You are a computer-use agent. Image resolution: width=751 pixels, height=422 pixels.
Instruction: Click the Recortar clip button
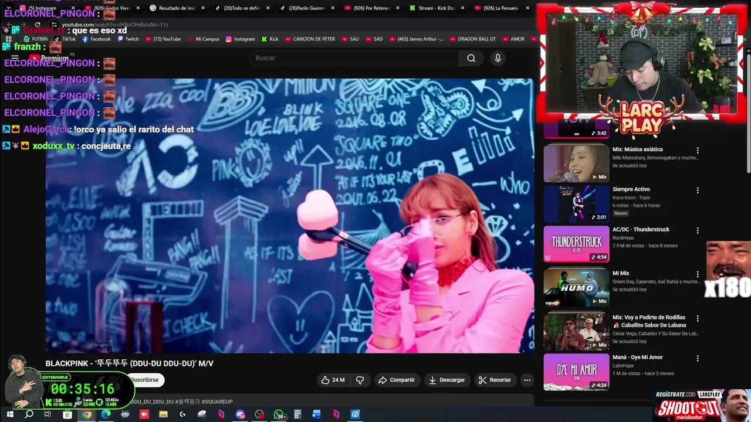[x=495, y=380]
